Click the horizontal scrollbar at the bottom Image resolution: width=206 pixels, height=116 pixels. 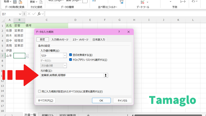(x=167, y=115)
